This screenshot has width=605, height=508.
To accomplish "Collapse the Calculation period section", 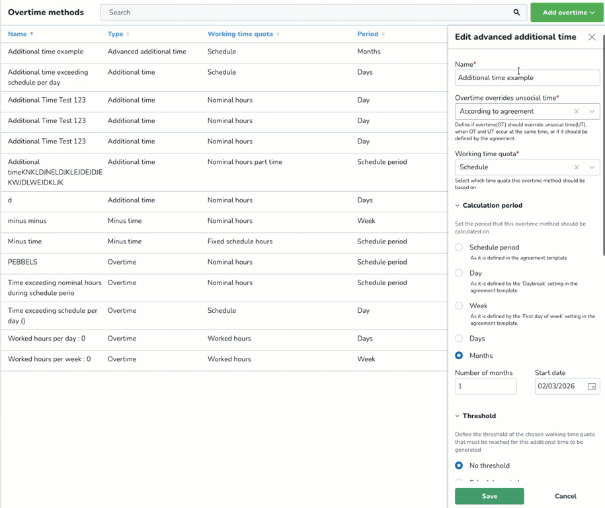I will (457, 206).
